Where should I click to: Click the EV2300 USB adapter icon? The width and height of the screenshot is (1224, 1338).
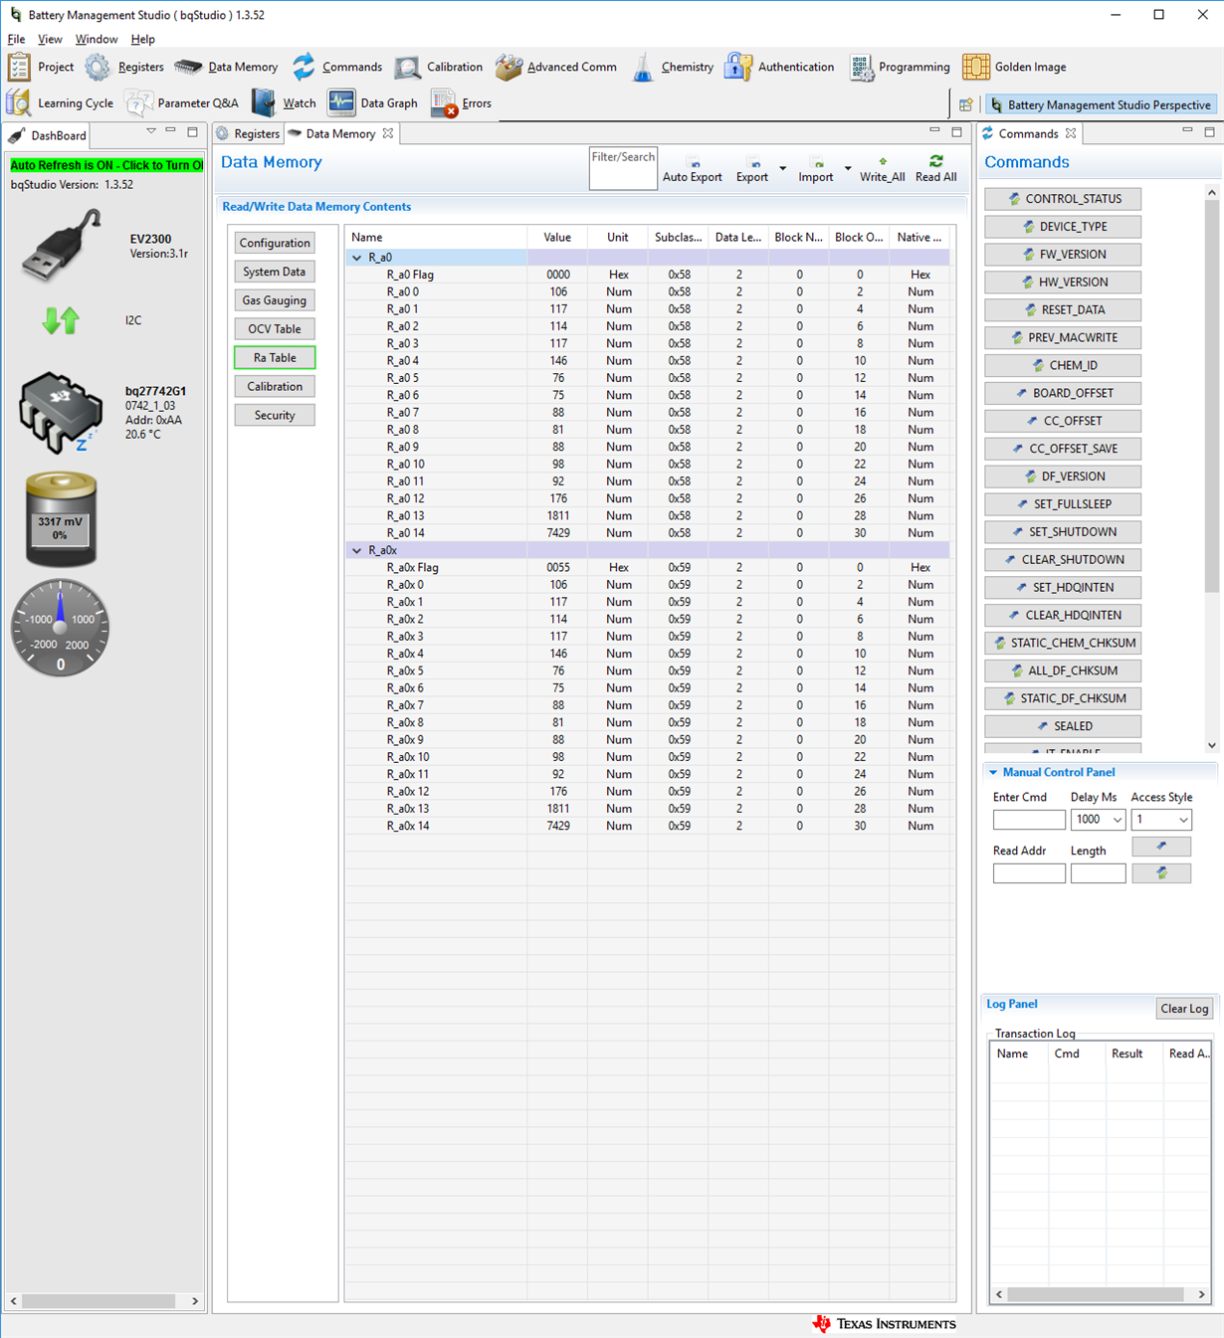62,245
